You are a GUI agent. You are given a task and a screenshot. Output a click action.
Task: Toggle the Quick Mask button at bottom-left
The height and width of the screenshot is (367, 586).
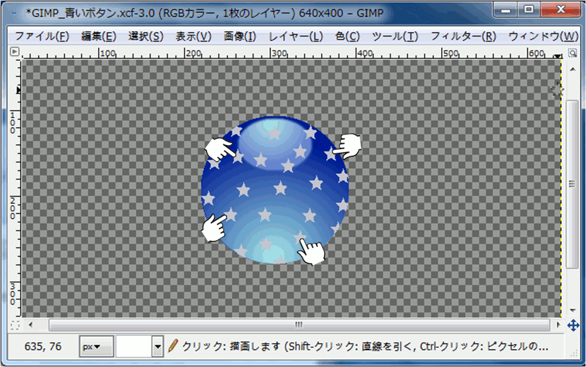tap(15, 325)
